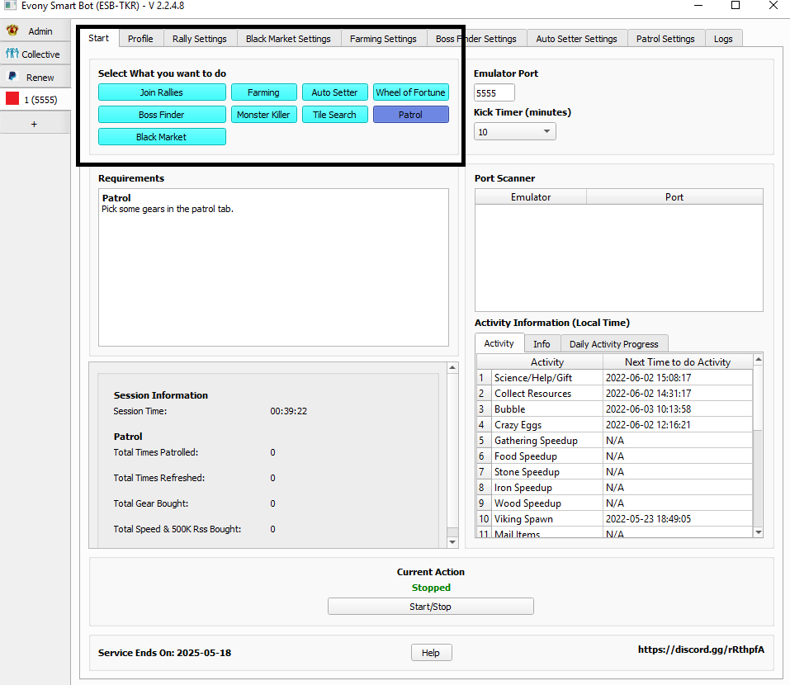Select the Gathering Speedup activity row

pos(615,440)
